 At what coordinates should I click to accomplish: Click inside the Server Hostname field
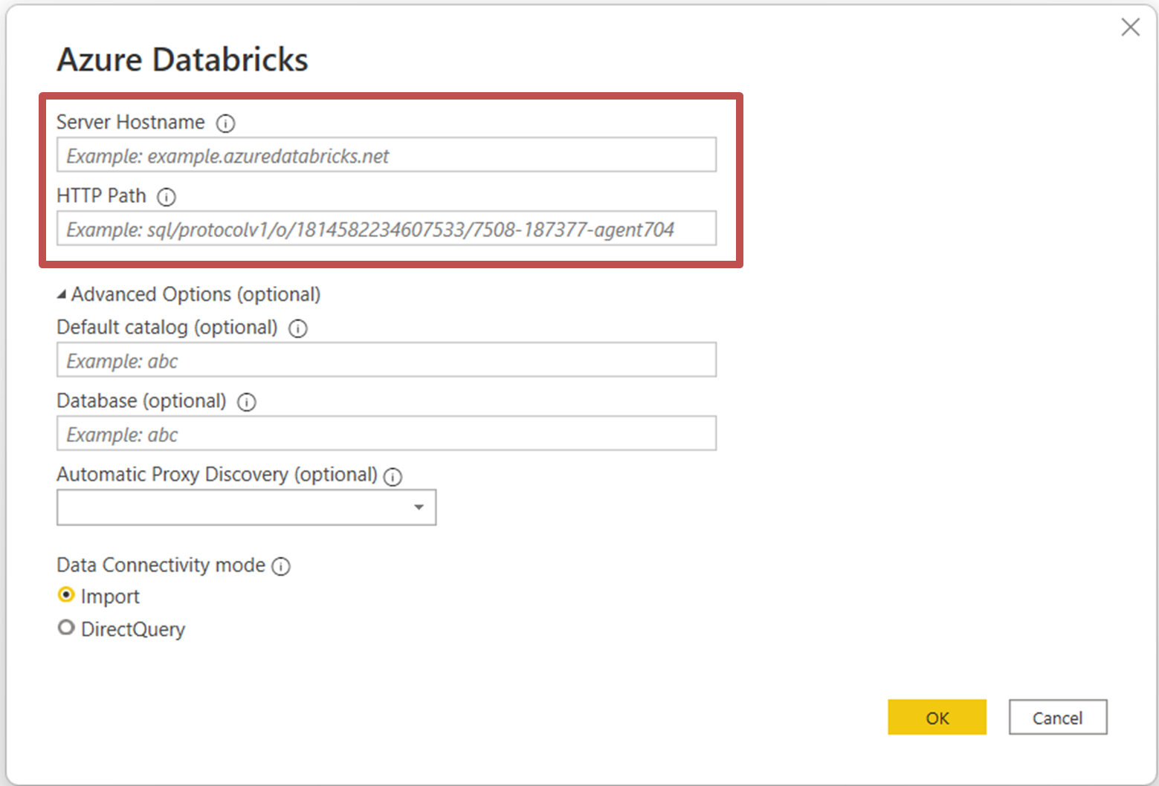386,155
